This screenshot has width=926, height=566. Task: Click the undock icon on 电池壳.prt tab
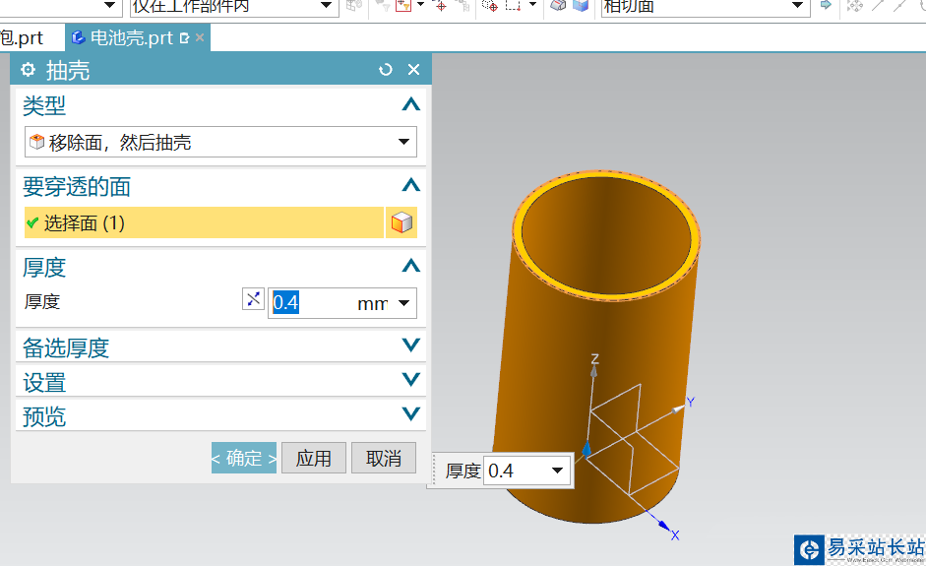click(x=184, y=37)
